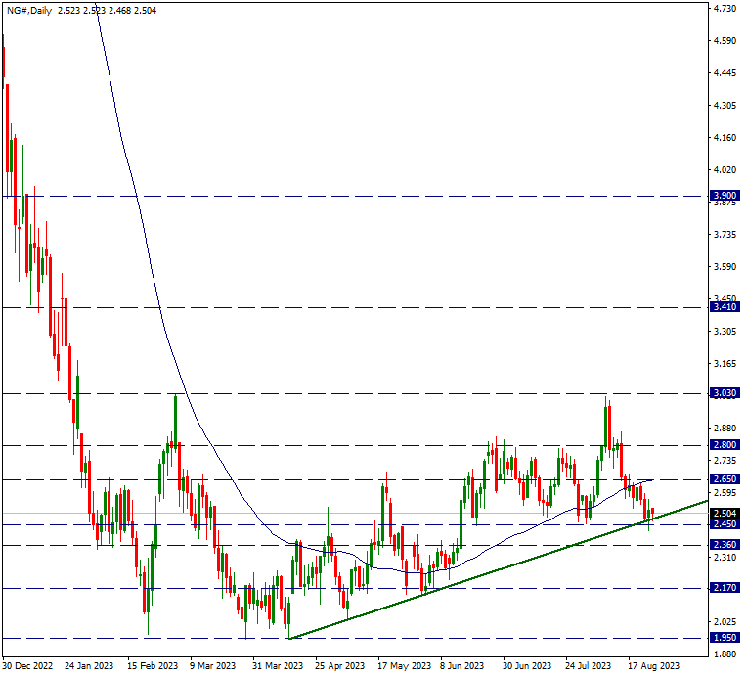Click the 30 Dec 2022 date label
The image size is (747, 677).
point(27,666)
